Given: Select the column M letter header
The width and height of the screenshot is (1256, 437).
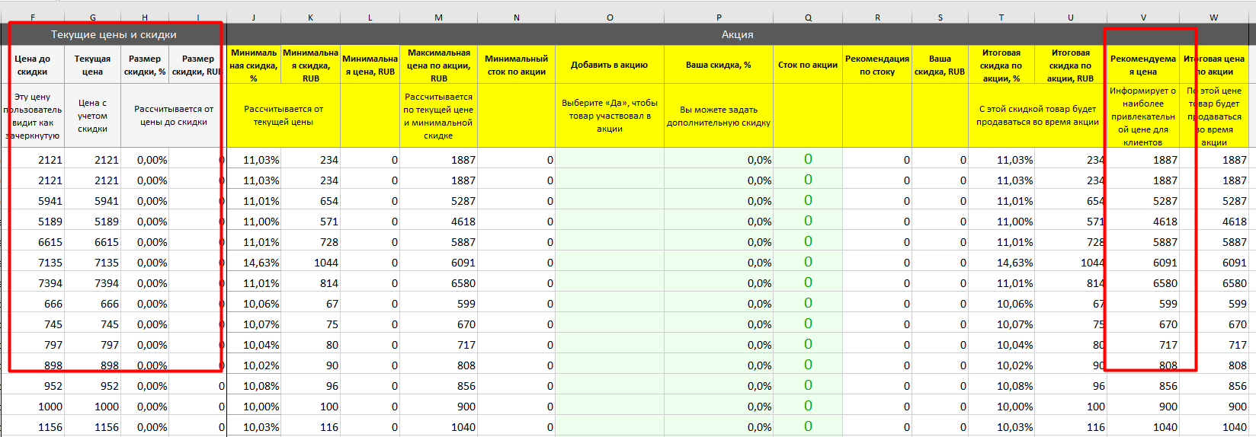Looking at the screenshot, I should coord(438,17).
